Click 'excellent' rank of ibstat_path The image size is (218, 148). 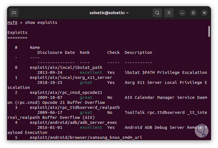[91, 73]
